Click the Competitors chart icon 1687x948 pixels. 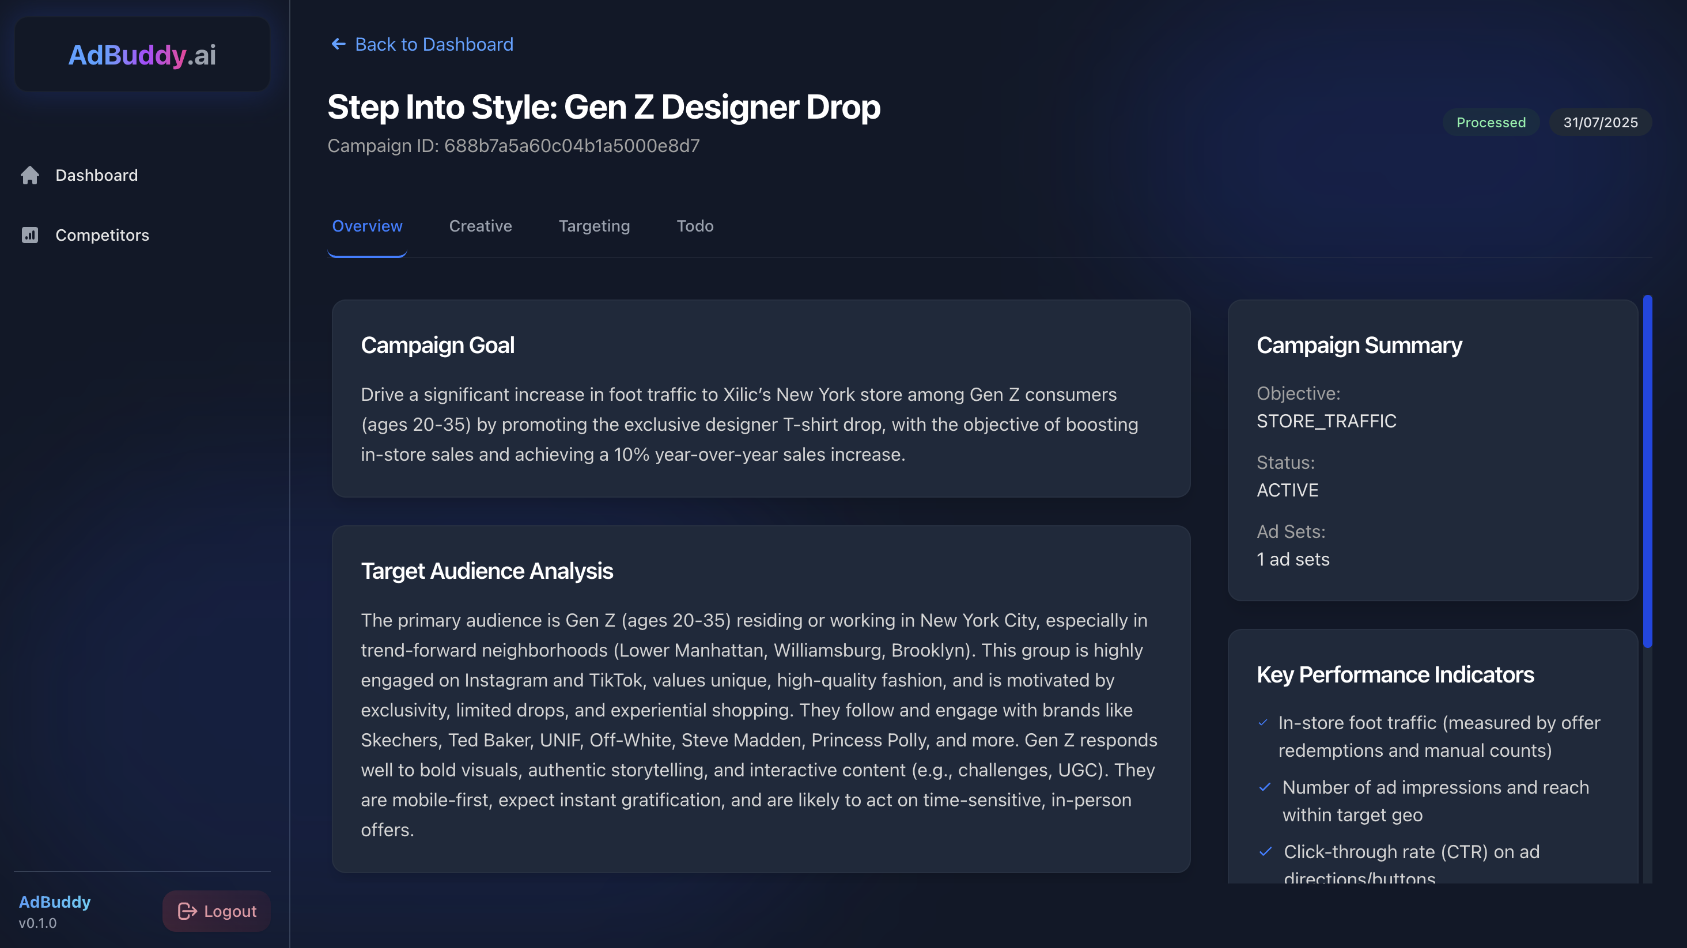pyautogui.click(x=30, y=235)
